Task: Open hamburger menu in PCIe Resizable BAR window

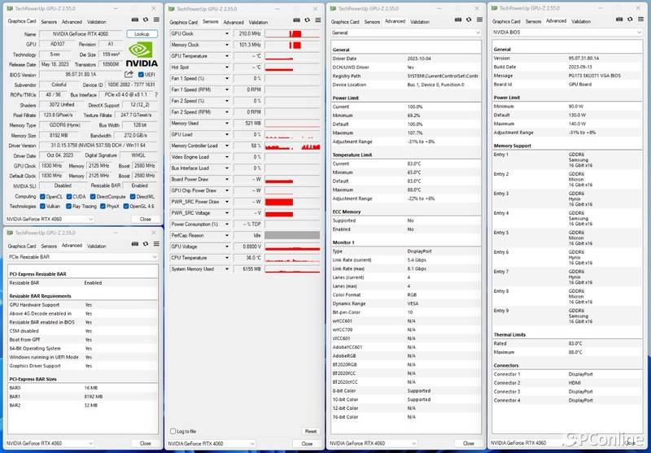Action: coord(156,244)
